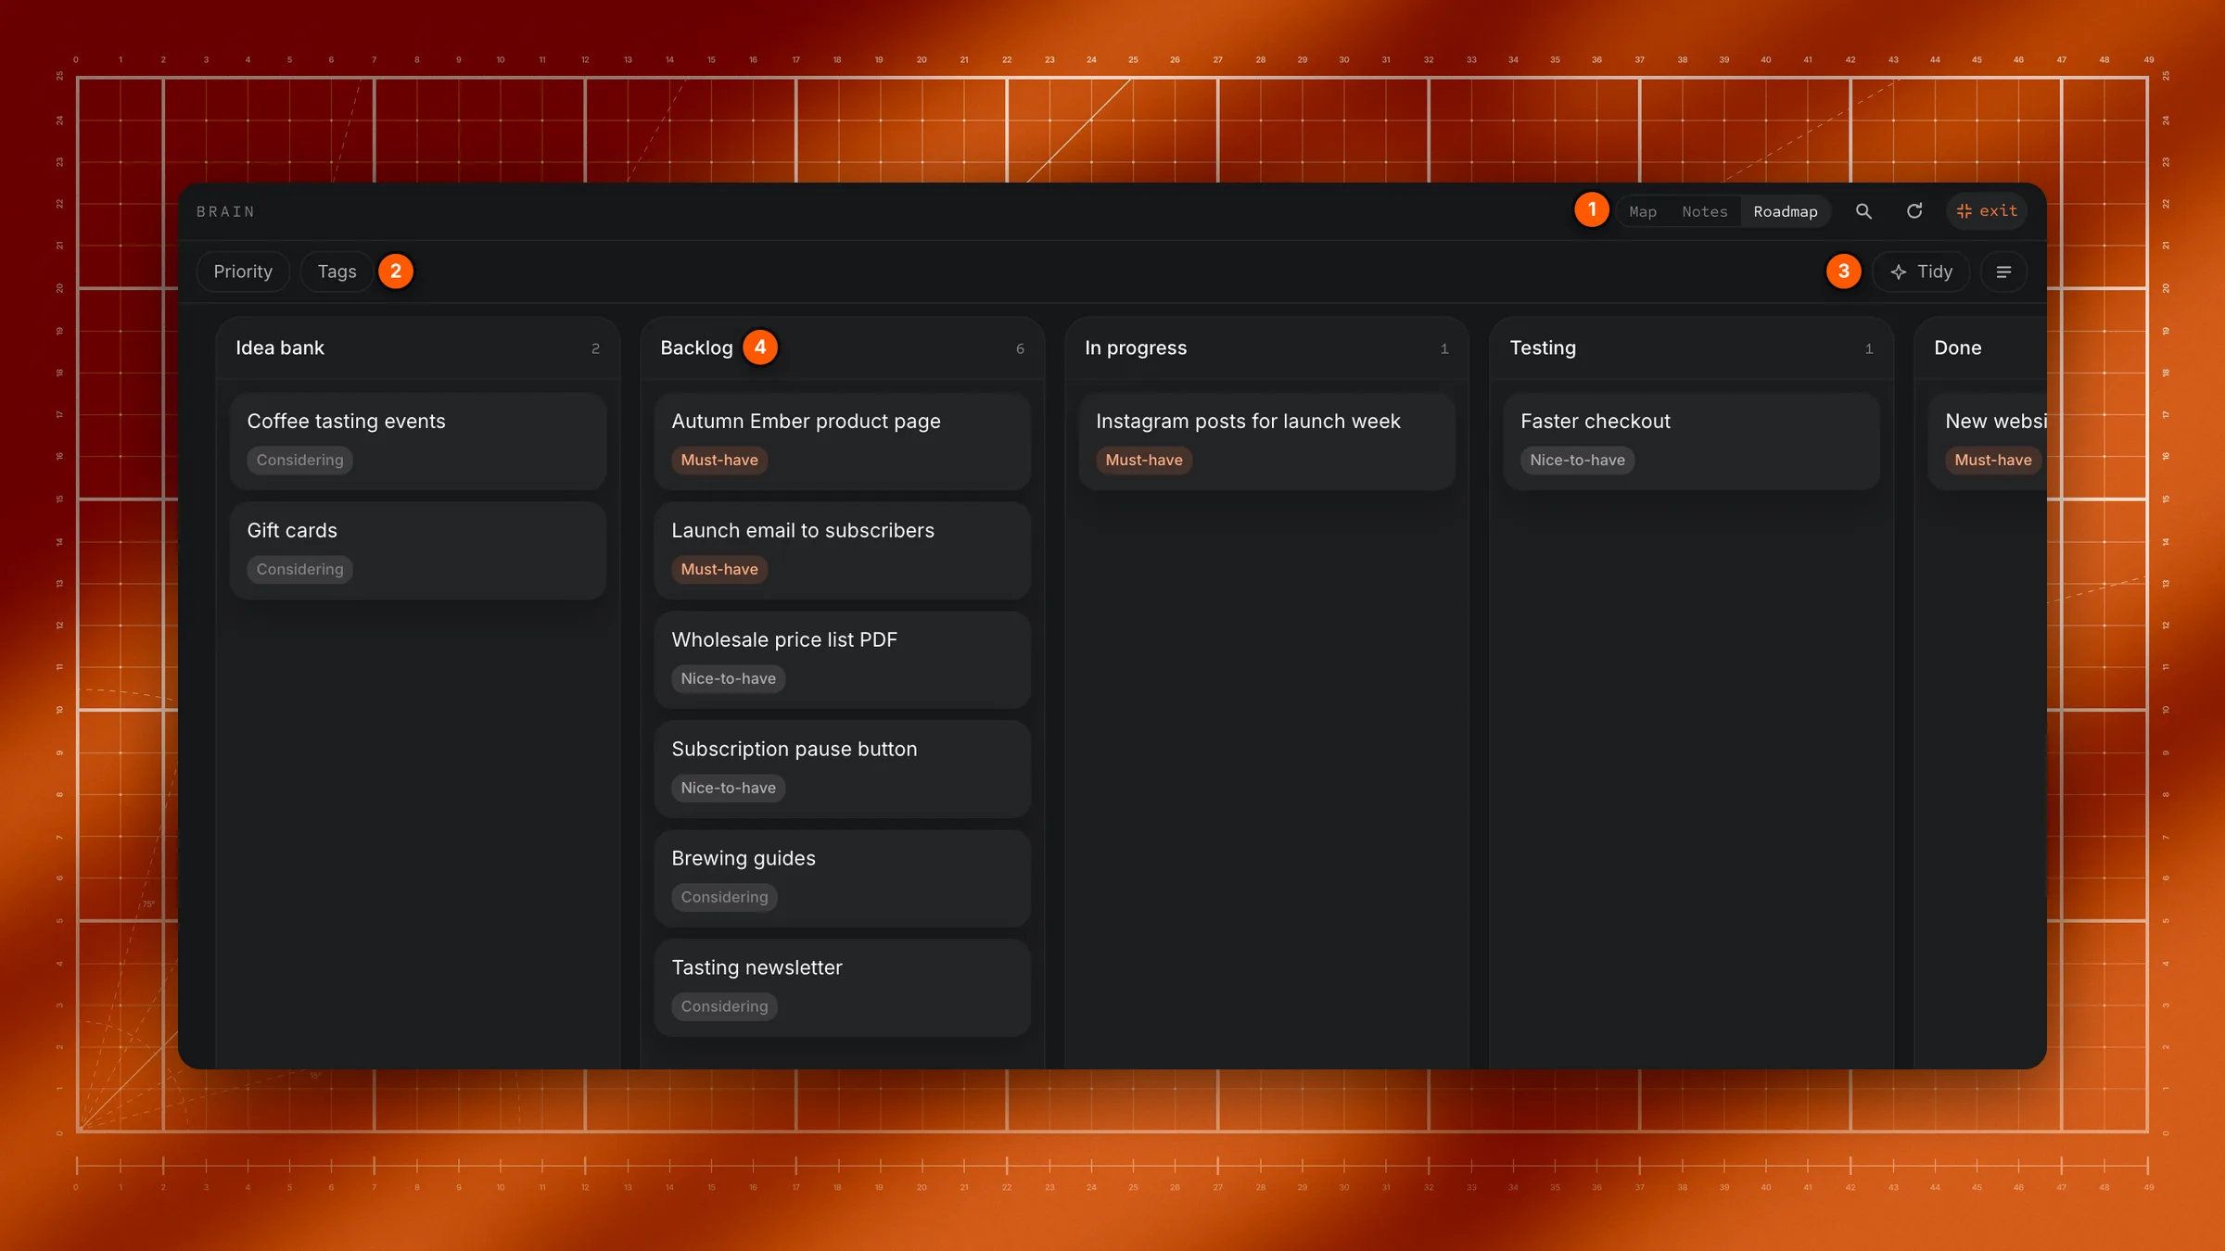Open Launch email to subscribers card
The width and height of the screenshot is (2225, 1251).
(843, 550)
